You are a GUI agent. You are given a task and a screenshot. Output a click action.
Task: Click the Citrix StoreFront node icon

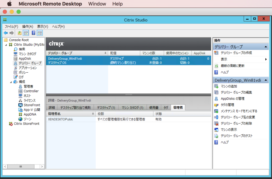point(11,124)
